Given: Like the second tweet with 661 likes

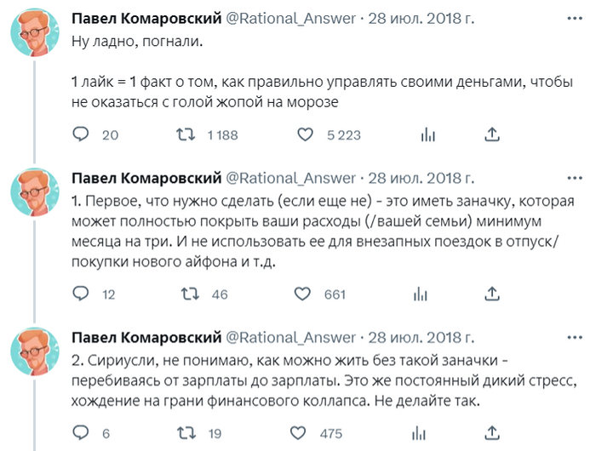Looking at the screenshot, I should click(x=304, y=294).
